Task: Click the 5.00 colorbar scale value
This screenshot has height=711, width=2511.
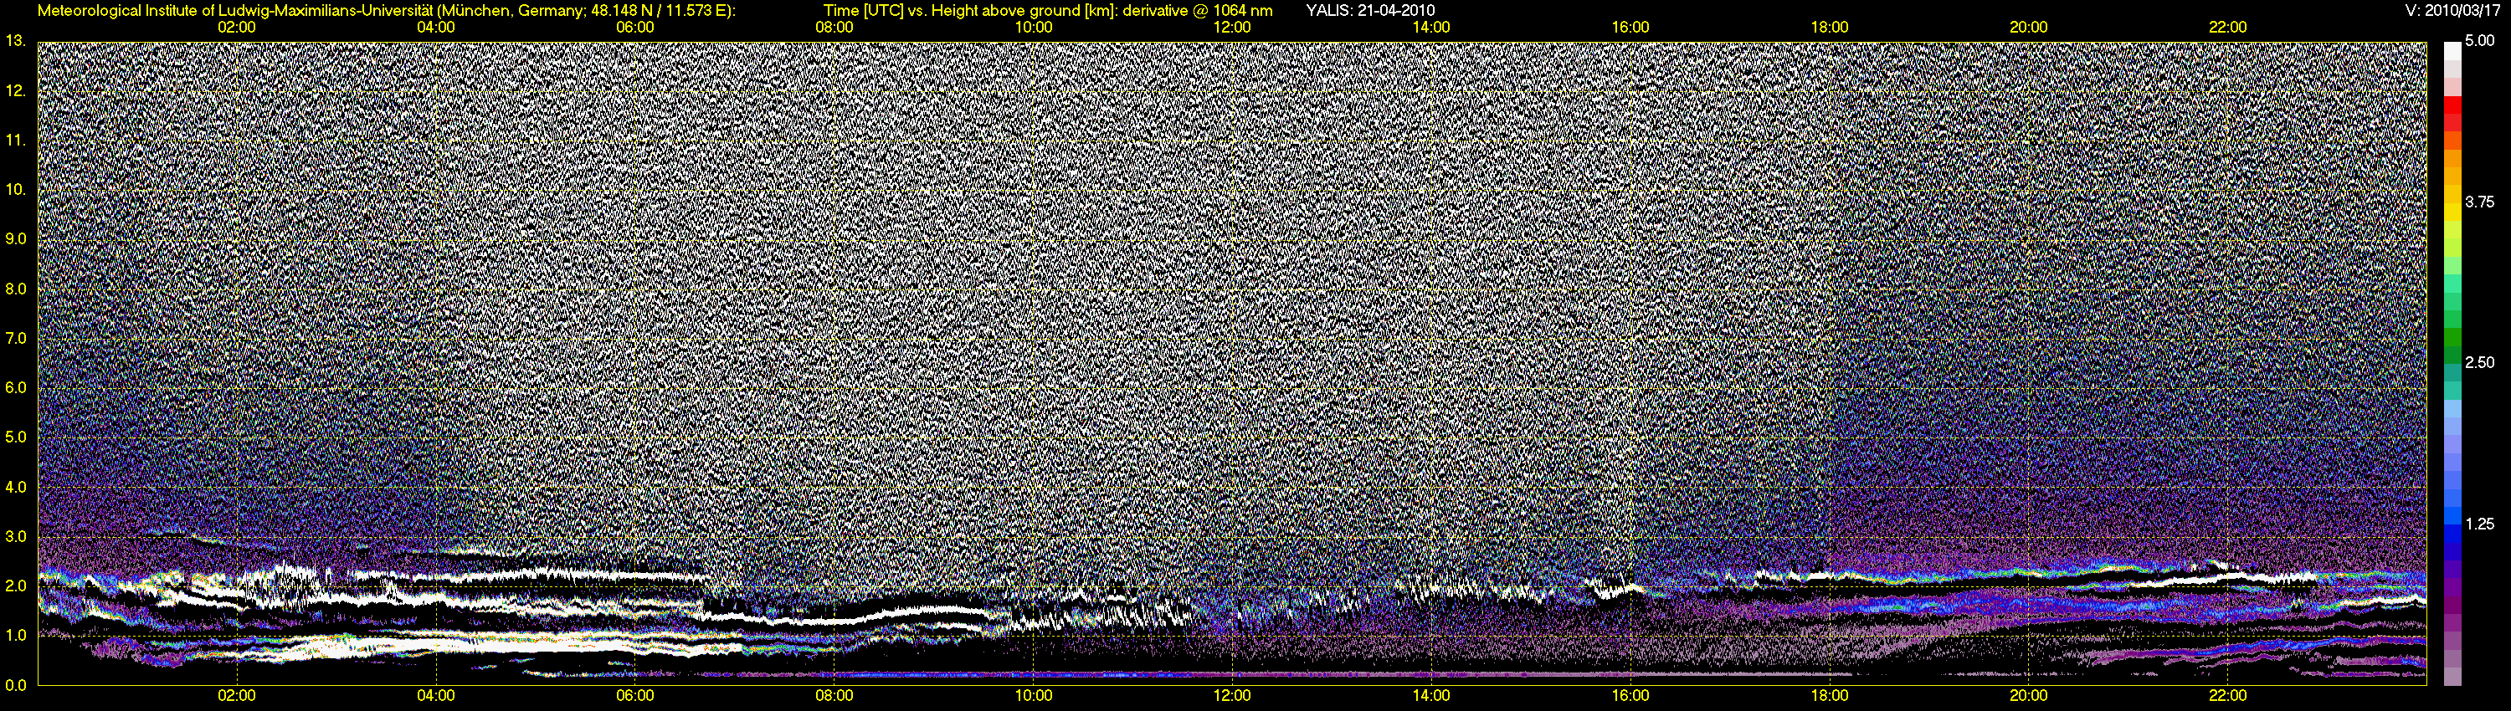Action: [2480, 42]
